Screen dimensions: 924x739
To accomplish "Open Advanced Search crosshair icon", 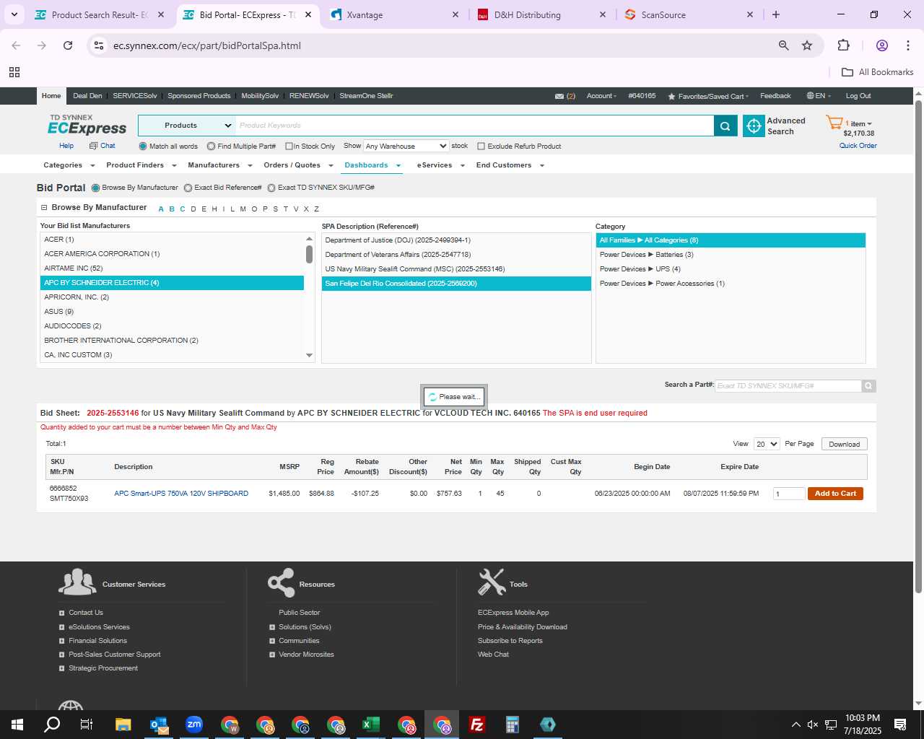I will [x=754, y=126].
